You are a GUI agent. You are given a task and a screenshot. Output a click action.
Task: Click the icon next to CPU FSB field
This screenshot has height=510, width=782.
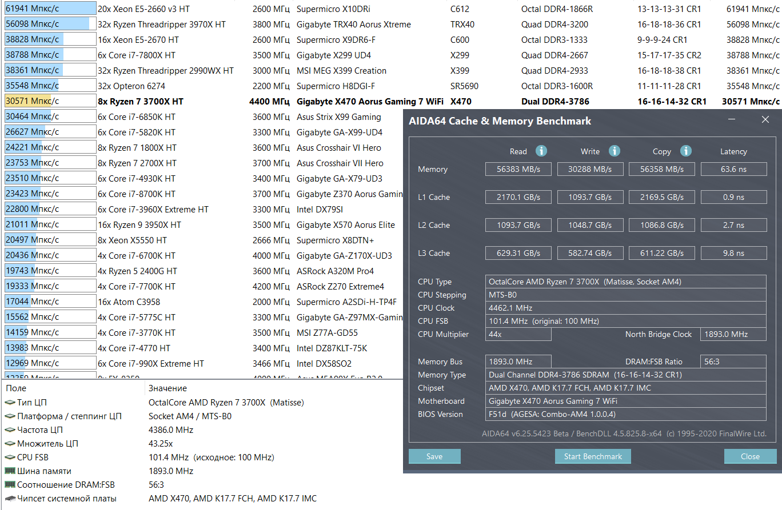(10, 457)
